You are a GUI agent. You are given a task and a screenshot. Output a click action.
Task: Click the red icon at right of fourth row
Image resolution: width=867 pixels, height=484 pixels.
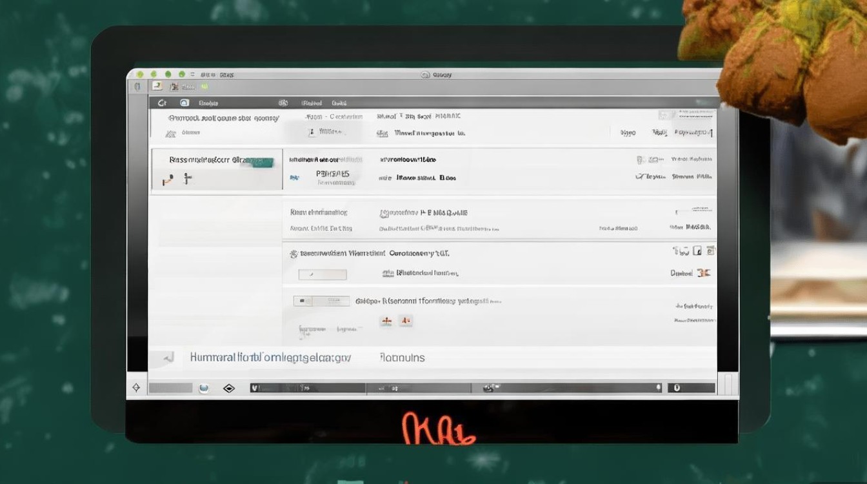703,273
